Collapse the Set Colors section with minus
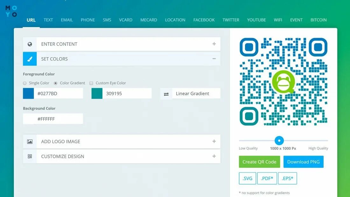 click(214, 59)
